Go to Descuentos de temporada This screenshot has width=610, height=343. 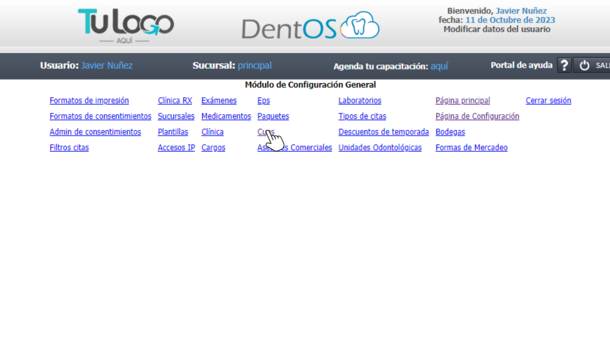click(x=384, y=132)
